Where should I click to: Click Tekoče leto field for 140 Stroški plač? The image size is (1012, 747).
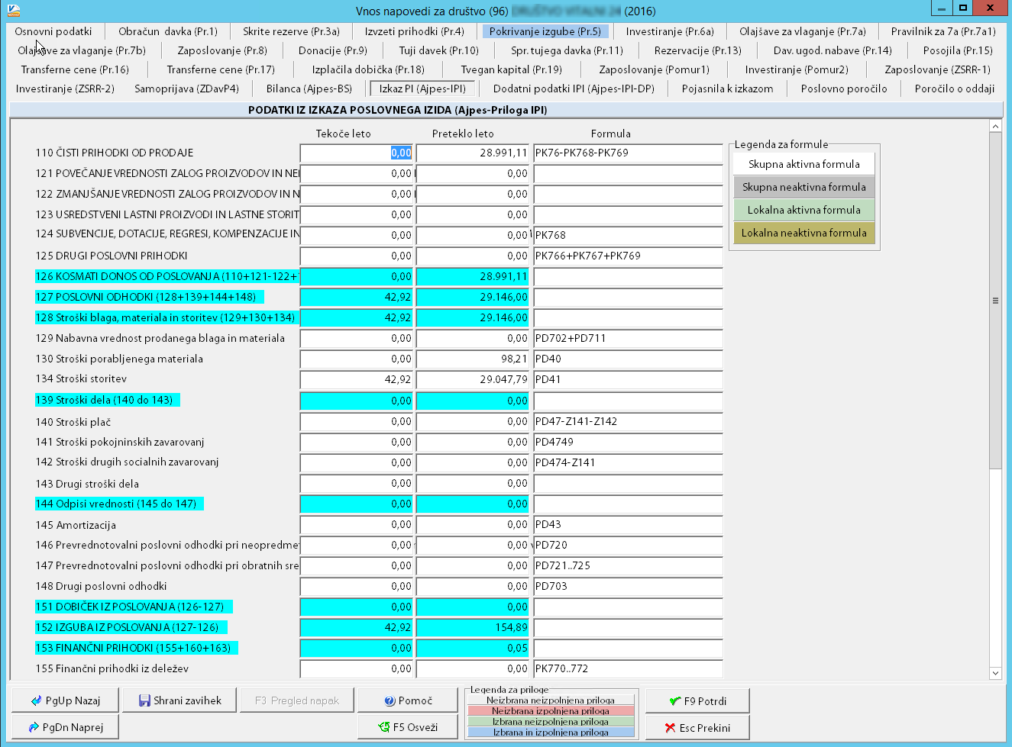click(357, 421)
